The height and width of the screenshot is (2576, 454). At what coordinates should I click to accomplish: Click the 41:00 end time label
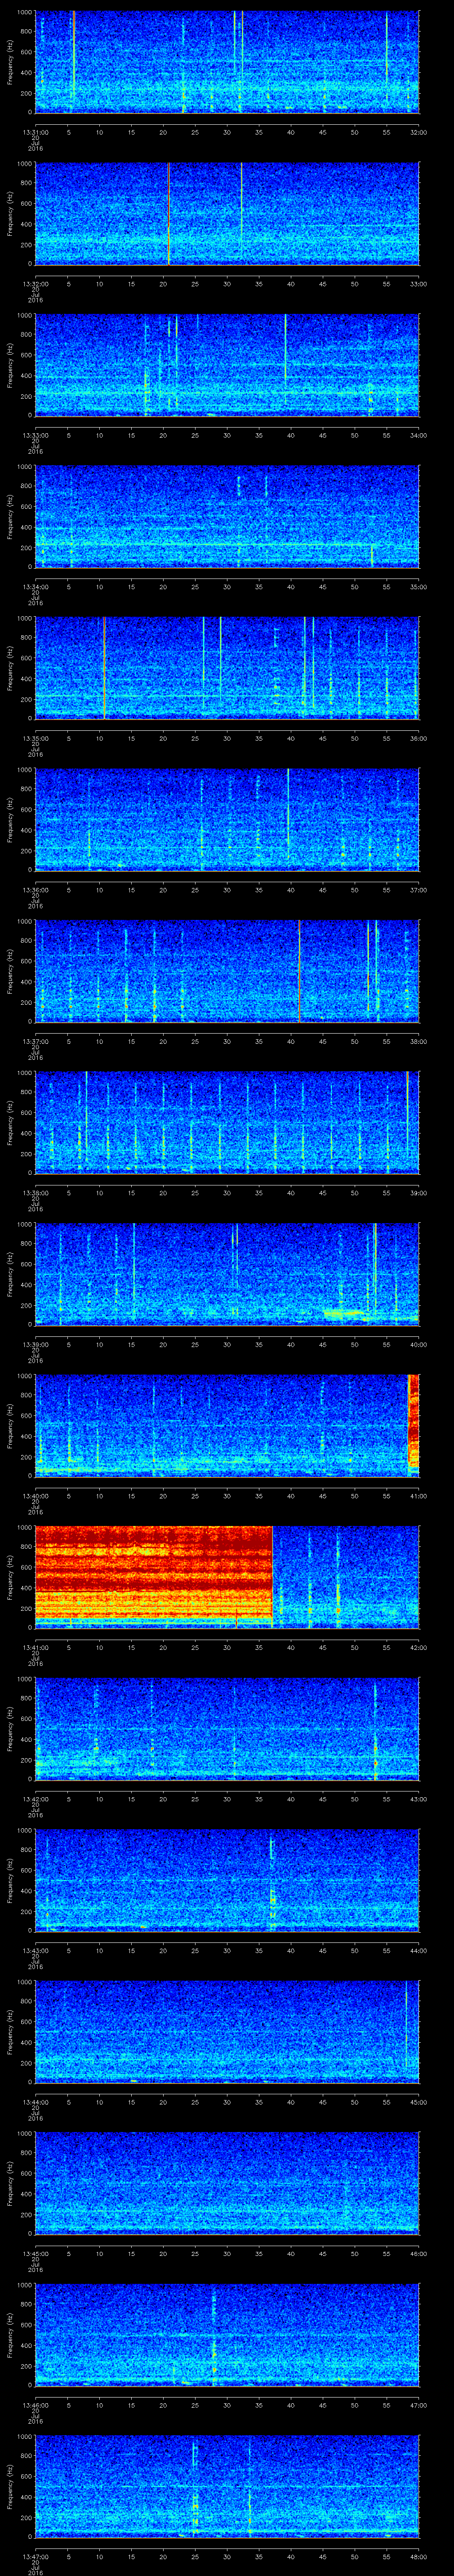[418, 1496]
